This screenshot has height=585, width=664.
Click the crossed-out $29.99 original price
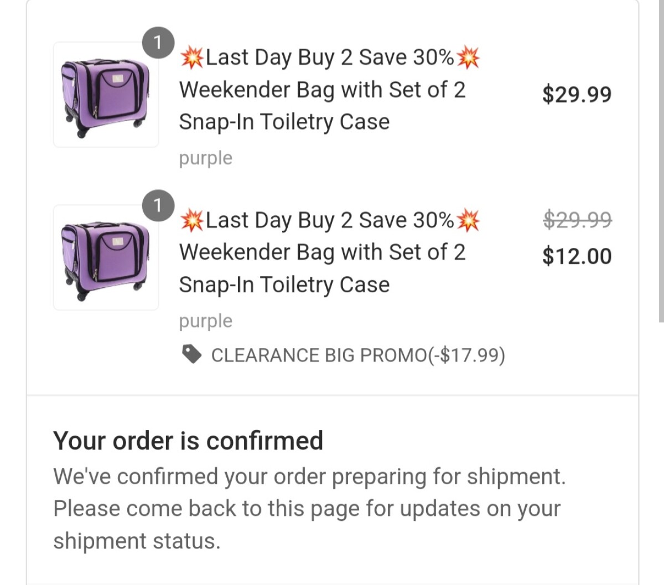577,220
